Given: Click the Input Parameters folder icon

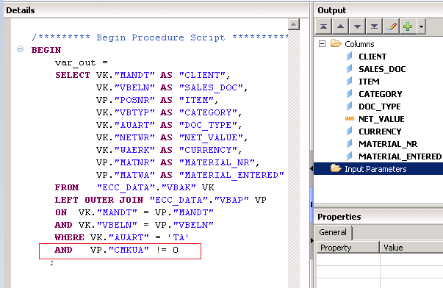Looking at the screenshot, I should click(x=336, y=168).
